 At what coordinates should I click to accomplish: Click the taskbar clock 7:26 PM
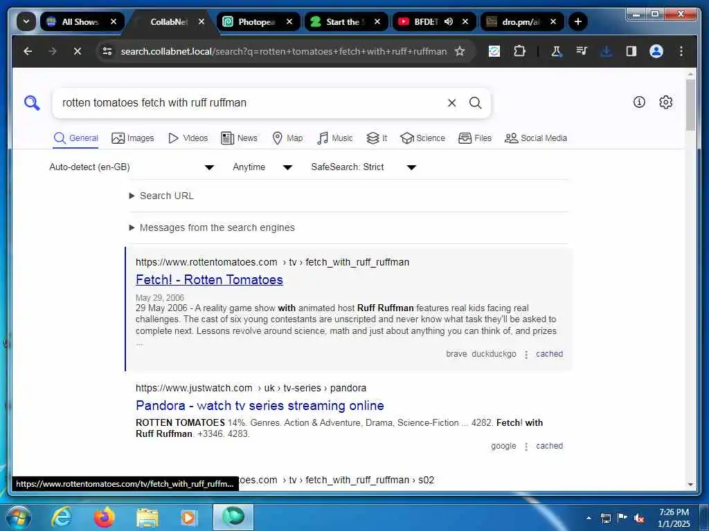pyautogui.click(x=674, y=518)
